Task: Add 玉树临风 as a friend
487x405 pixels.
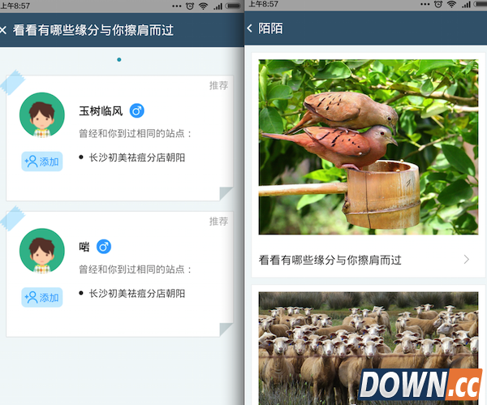Action: [42, 162]
